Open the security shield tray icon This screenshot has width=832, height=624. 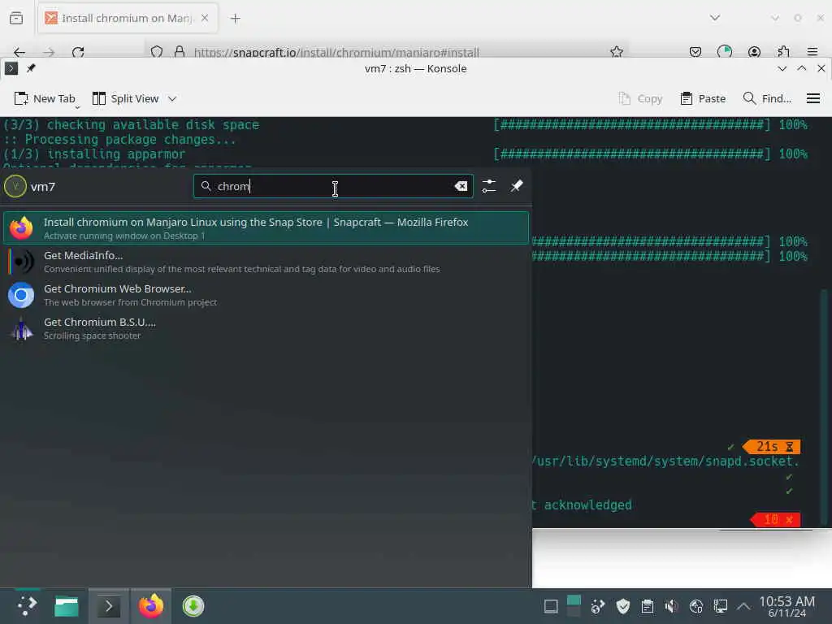coord(623,606)
